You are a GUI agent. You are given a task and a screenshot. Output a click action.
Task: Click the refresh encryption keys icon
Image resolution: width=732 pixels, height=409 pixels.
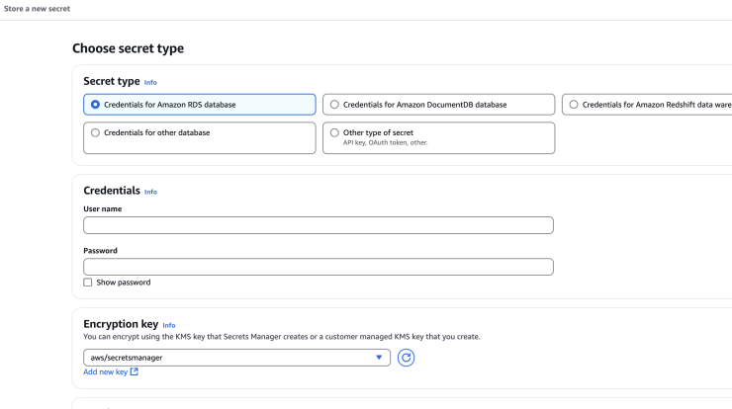click(406, 358)
